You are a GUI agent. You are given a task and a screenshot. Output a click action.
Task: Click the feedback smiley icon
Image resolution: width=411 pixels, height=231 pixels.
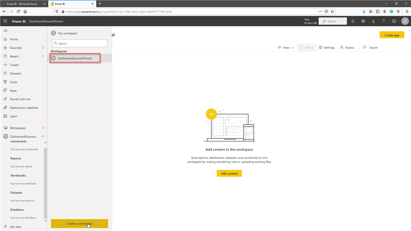pos(394,21)
